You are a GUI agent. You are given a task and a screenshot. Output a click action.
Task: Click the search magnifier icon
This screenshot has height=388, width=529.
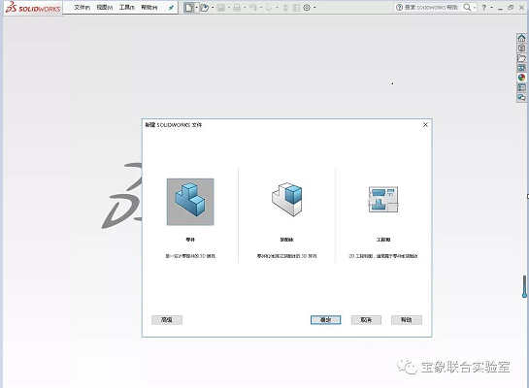point(467,7)
